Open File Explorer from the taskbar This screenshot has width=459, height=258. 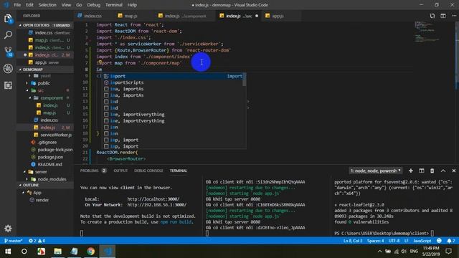[57, 252]
